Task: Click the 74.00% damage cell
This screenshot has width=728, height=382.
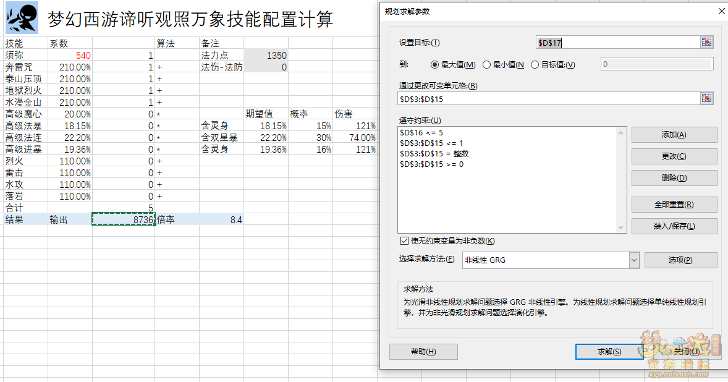Action: click(355, 137)
